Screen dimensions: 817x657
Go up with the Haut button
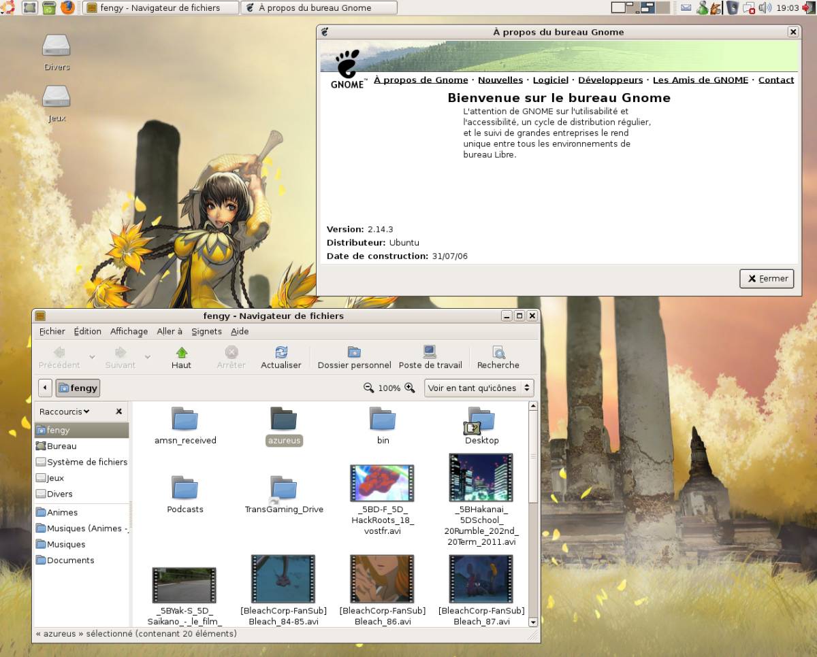click(x=181, y=358)
